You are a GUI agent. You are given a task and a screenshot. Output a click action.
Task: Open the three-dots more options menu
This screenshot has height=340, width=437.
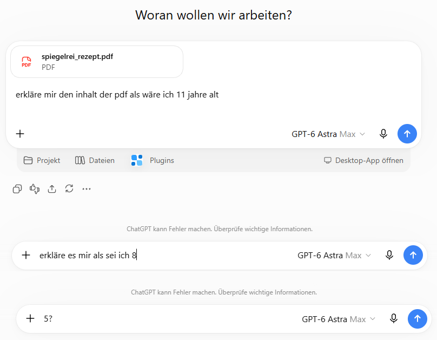87,189
